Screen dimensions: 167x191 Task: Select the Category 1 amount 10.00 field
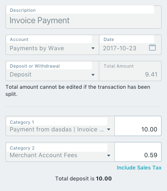[138, 126]
